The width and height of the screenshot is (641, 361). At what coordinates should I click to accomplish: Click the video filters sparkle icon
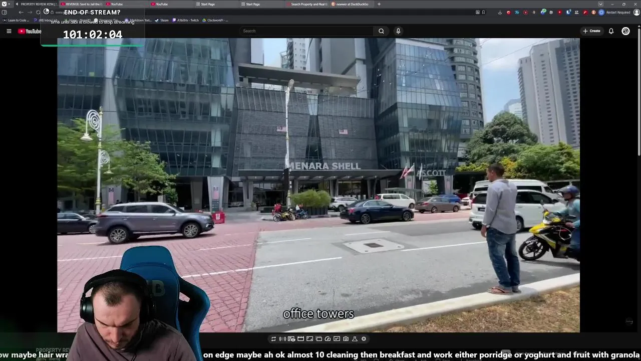pos(337,339)
